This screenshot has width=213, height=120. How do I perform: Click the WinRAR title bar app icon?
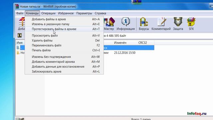click(17, 6)
